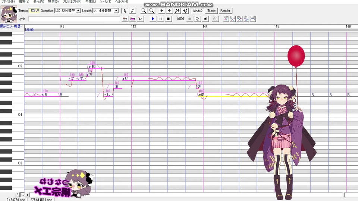Toggle the Mode2 button
This screenshot has height=201, width=358.
pyautogui.click(x=198, y=11)
